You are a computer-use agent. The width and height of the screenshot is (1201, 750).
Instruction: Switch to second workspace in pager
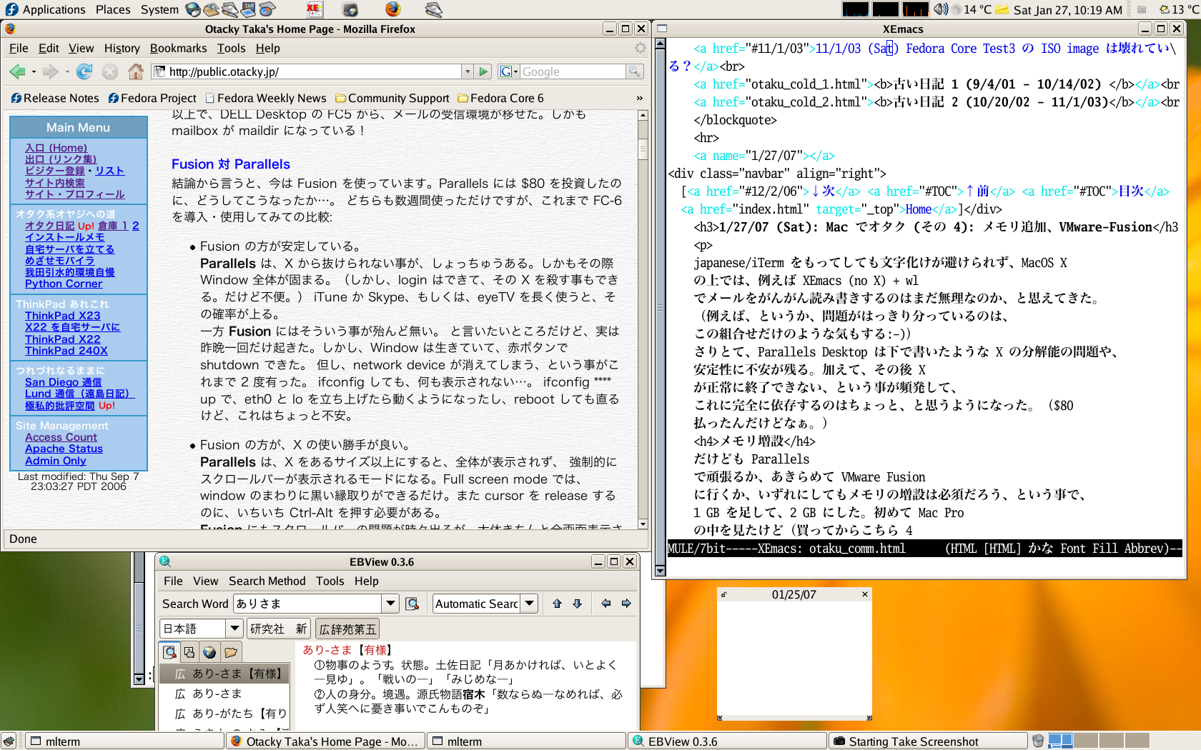tap(1085, 741)
